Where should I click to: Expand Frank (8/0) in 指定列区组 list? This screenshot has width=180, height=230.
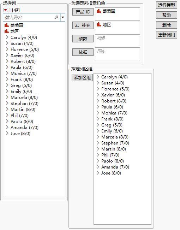tap(98, 119)
